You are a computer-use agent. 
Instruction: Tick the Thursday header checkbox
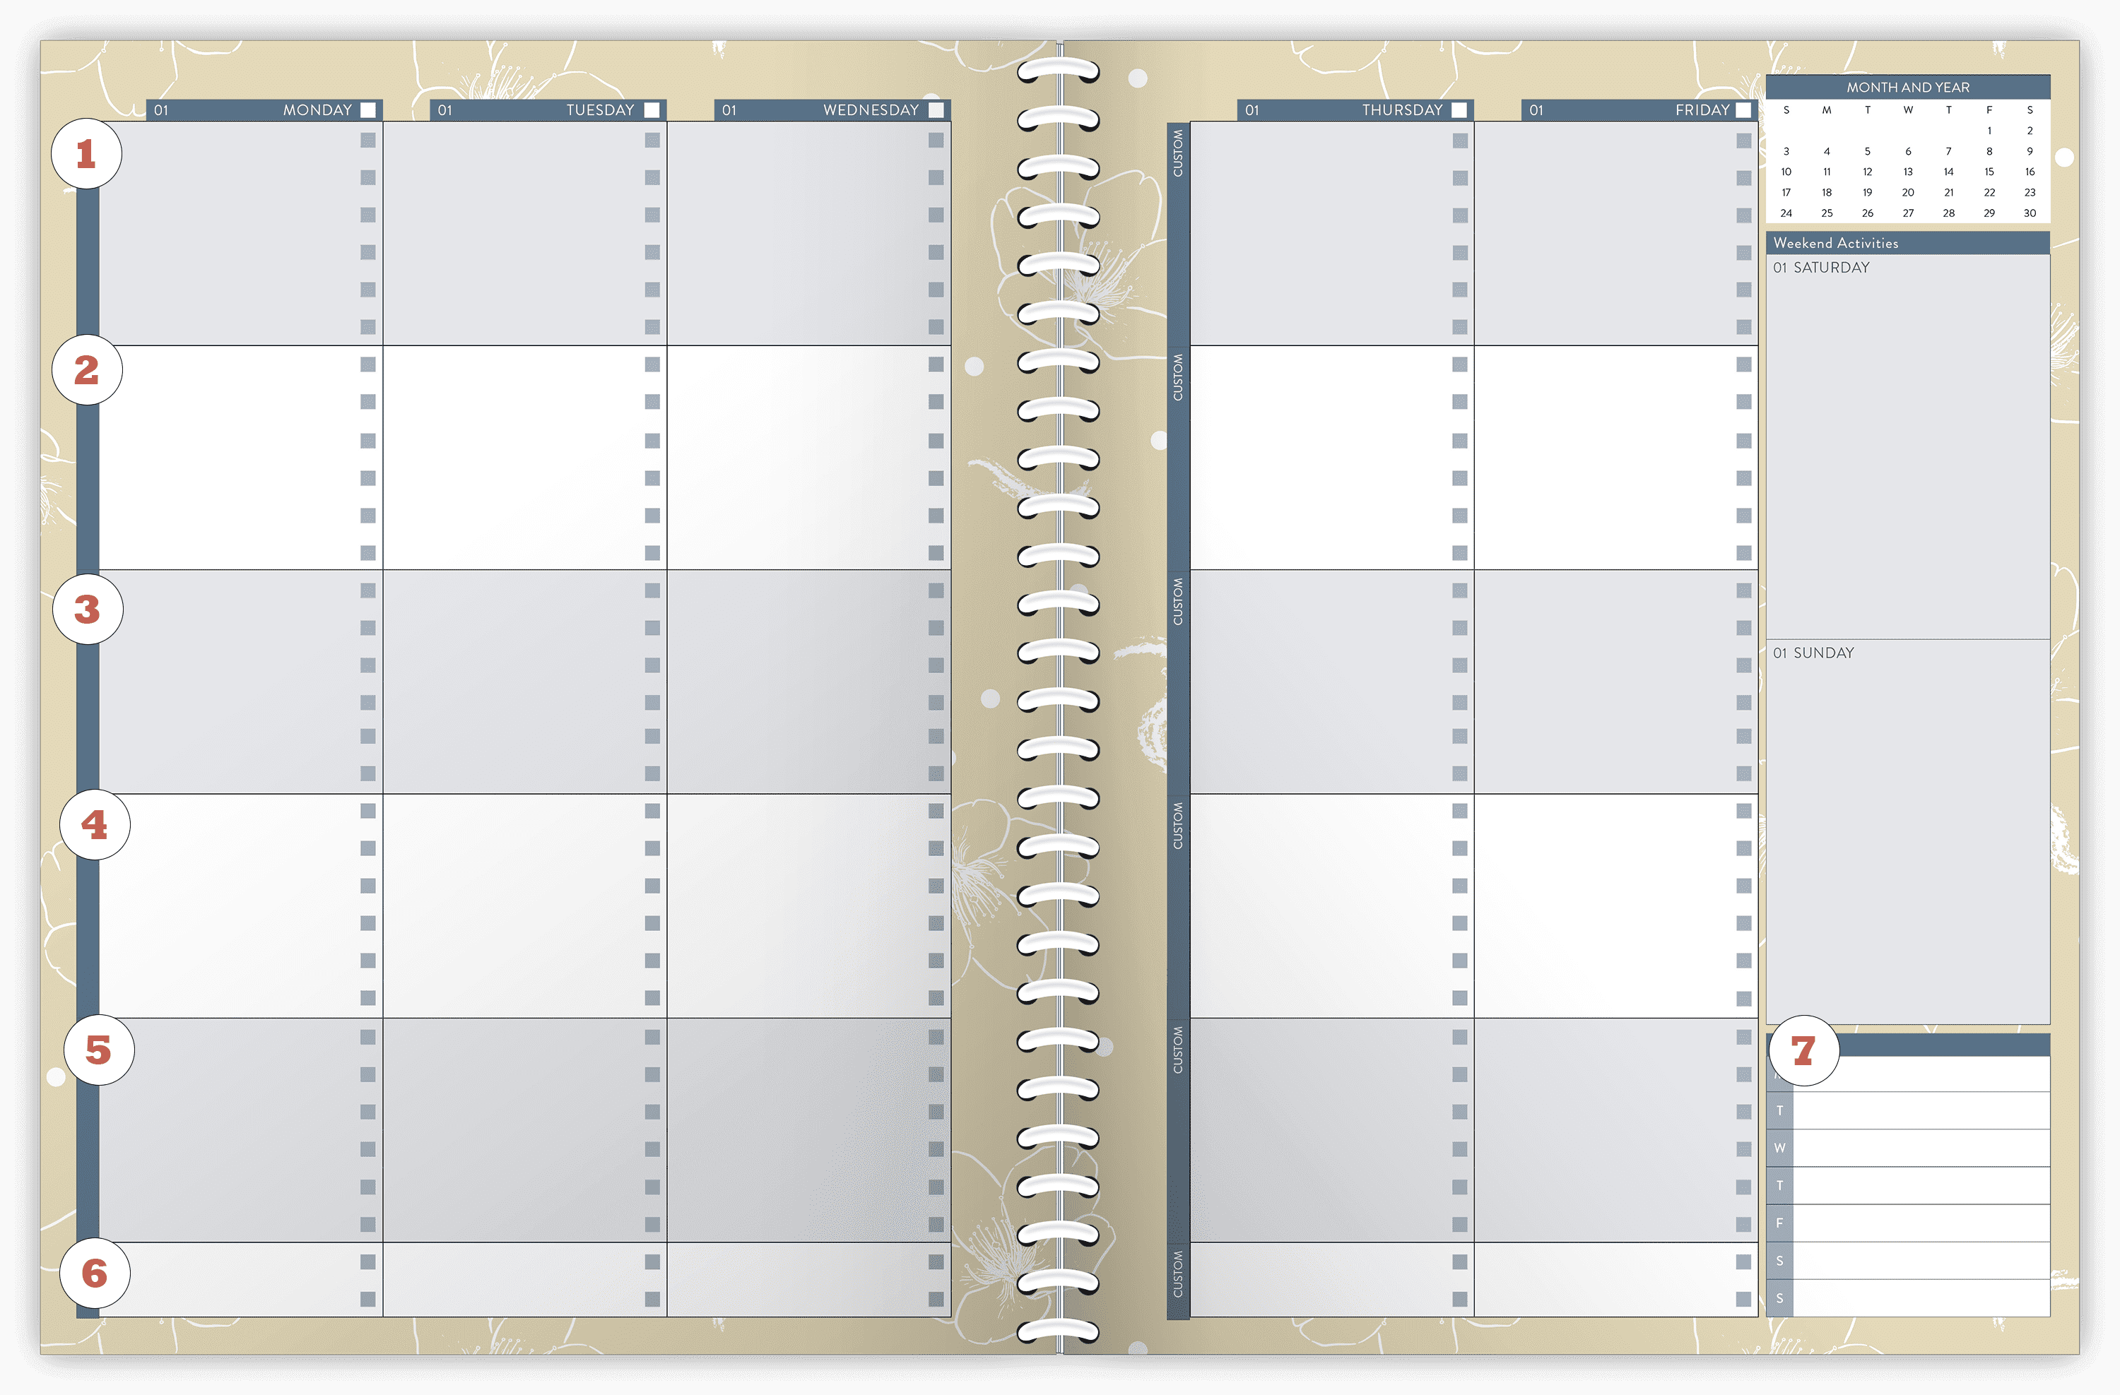1459,110
